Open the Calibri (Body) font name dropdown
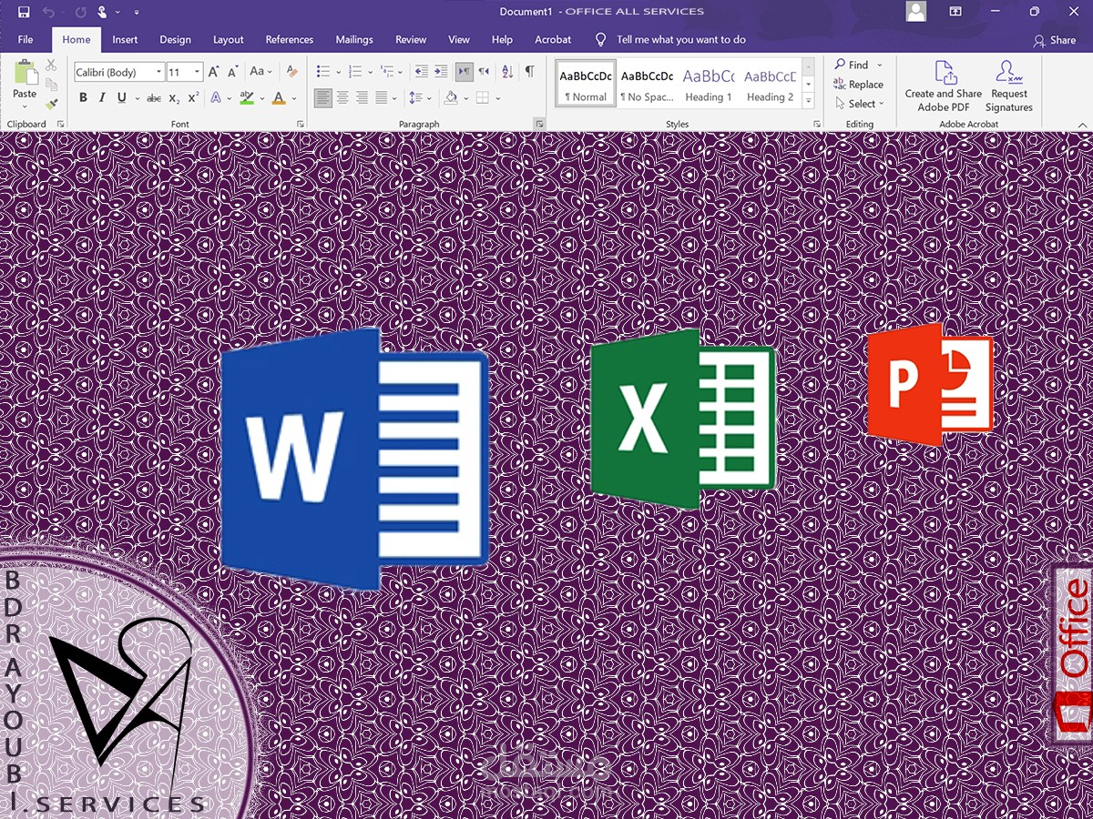Viewport: 1093px width, 819px height. click(159, 72)
